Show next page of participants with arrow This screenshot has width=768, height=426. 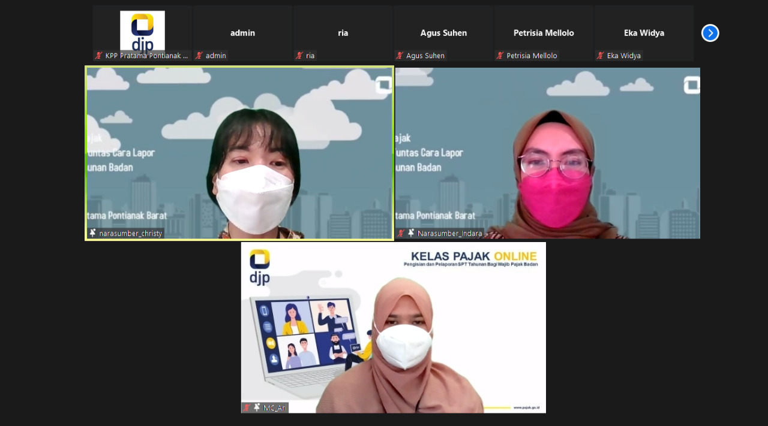pyautogui.click(x=710, y=33)
